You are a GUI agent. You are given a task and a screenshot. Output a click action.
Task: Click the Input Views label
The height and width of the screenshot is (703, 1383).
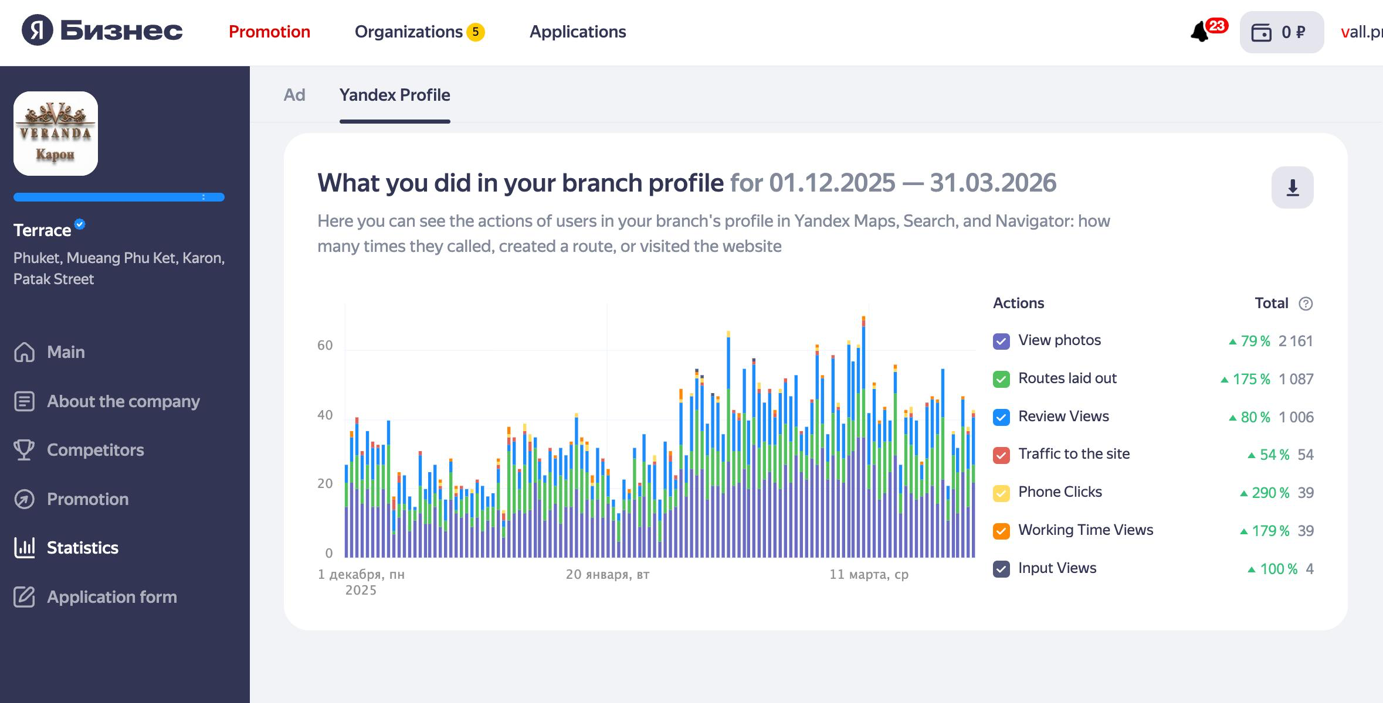click(x=1057, y=568)
